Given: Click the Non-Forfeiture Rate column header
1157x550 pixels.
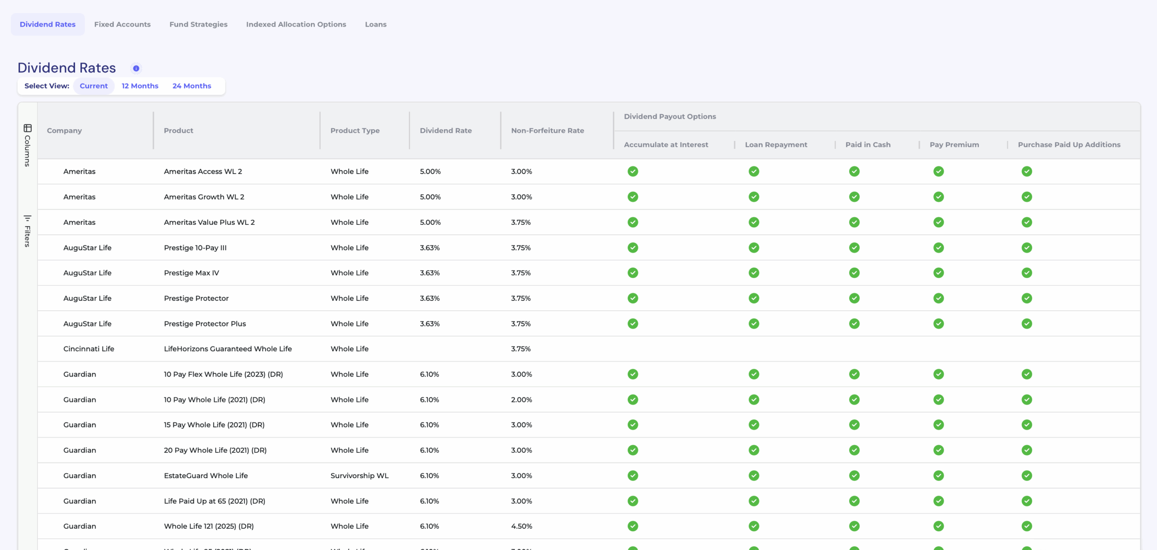Looking at the screenshot, I should click(x=547, y=131).
